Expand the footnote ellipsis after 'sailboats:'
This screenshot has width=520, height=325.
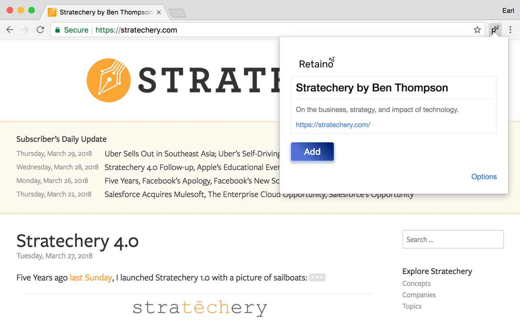point(317,278)
